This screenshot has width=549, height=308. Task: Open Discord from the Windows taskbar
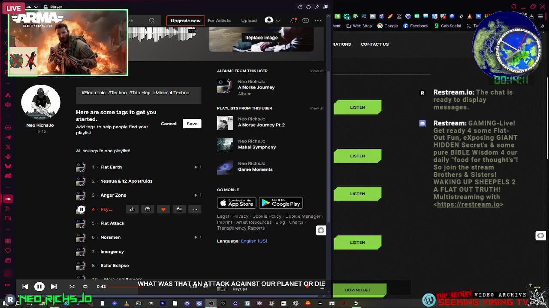click(187, 303)
